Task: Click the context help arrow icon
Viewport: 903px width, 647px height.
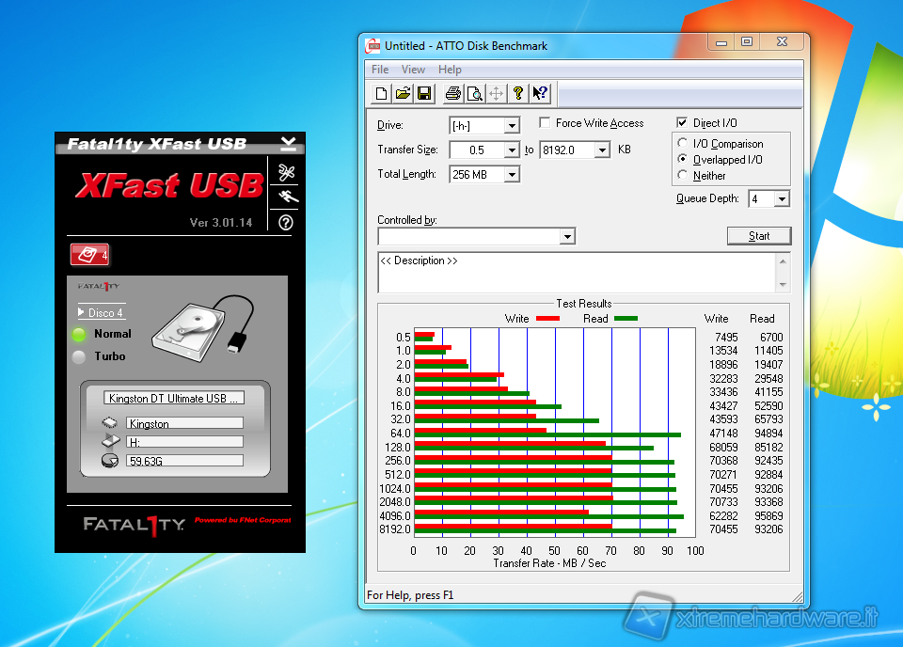Action: [x=540, y=93]
